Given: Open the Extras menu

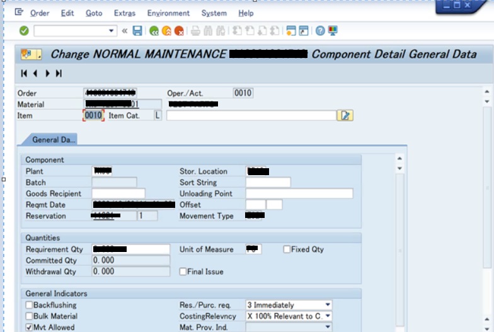Looking at the screenshot, I should coord(125,13).
